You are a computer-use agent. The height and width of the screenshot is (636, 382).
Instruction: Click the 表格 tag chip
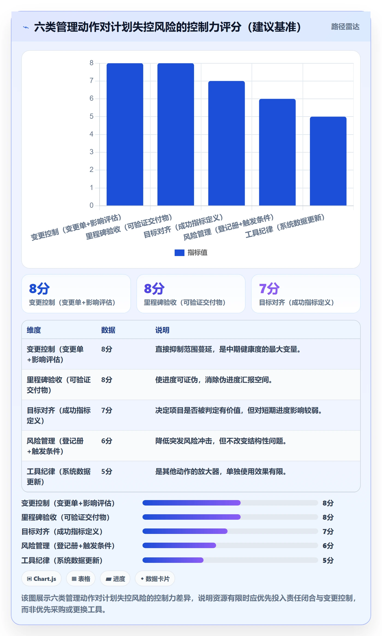(81, 579)
